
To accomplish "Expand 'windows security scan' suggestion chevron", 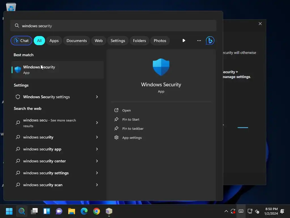I will pyautogui.click(x=97, y=185).
